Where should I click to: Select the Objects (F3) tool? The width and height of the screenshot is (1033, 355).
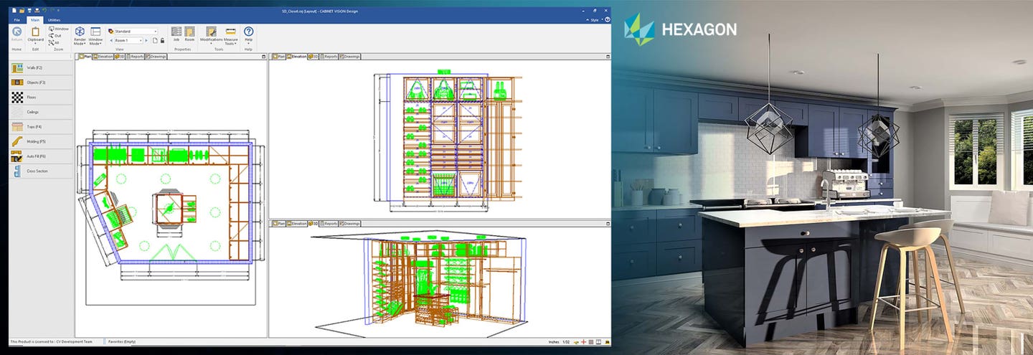(36, 82)
